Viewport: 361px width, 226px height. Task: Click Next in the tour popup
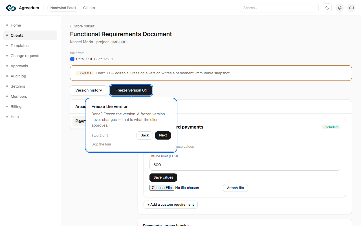tap(163, 135)
